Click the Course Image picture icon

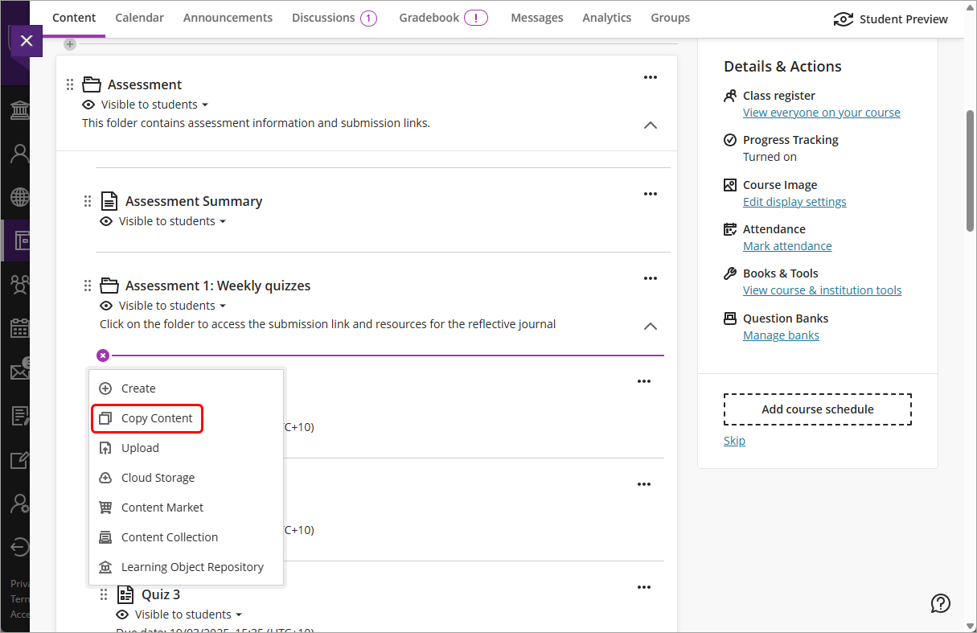[730, 185]
